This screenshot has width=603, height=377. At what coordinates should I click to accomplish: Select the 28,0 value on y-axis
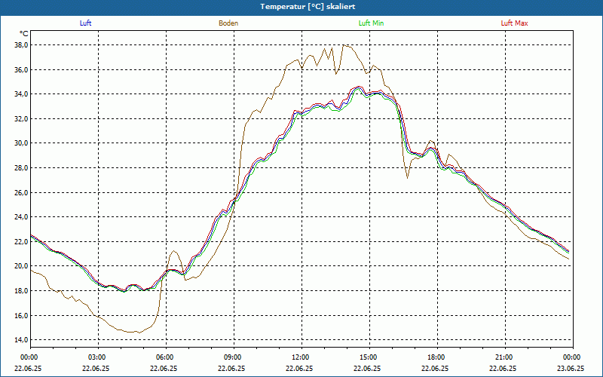tap(21, 167)
